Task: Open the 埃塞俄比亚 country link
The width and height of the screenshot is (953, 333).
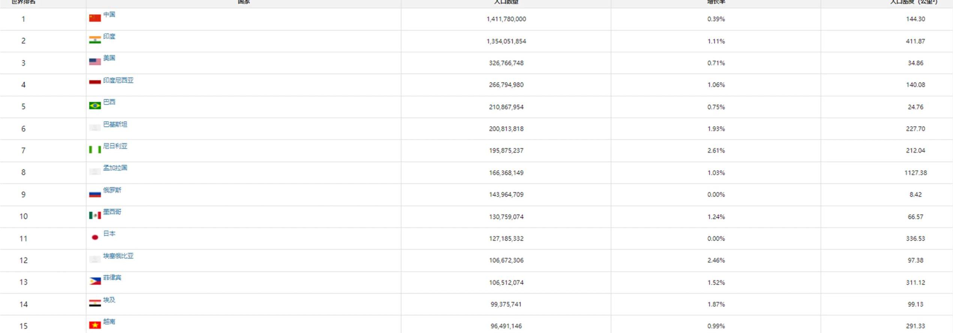Action: click(118, 256)
